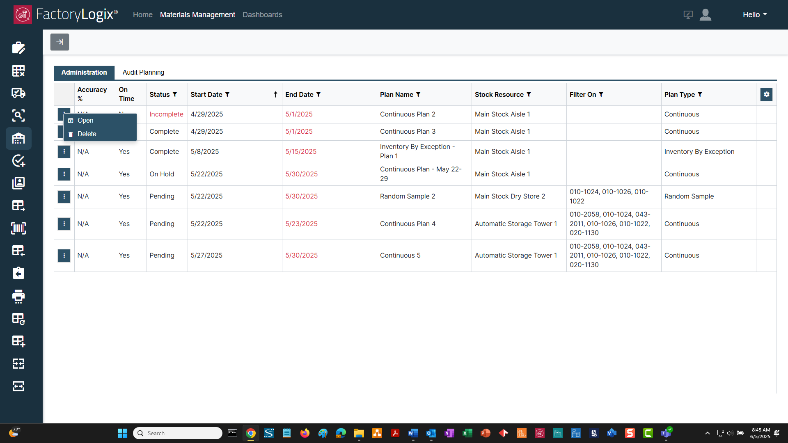Select Open in the context menu
788x443 pixels.
85,121
